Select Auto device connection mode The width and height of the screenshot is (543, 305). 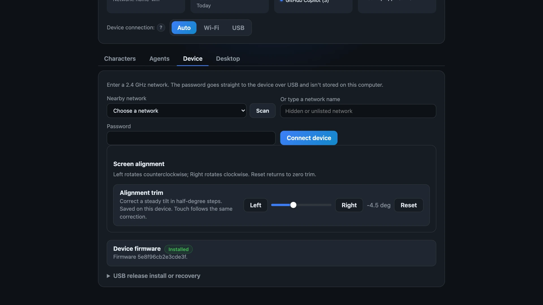point(184,28)
